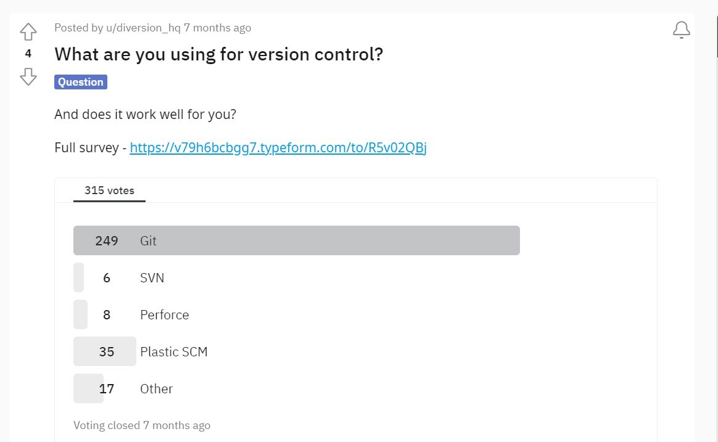This screenshot has height=442, width=718.
Task: Click the Voting closed notice text
Action: [x=142, y=425]
